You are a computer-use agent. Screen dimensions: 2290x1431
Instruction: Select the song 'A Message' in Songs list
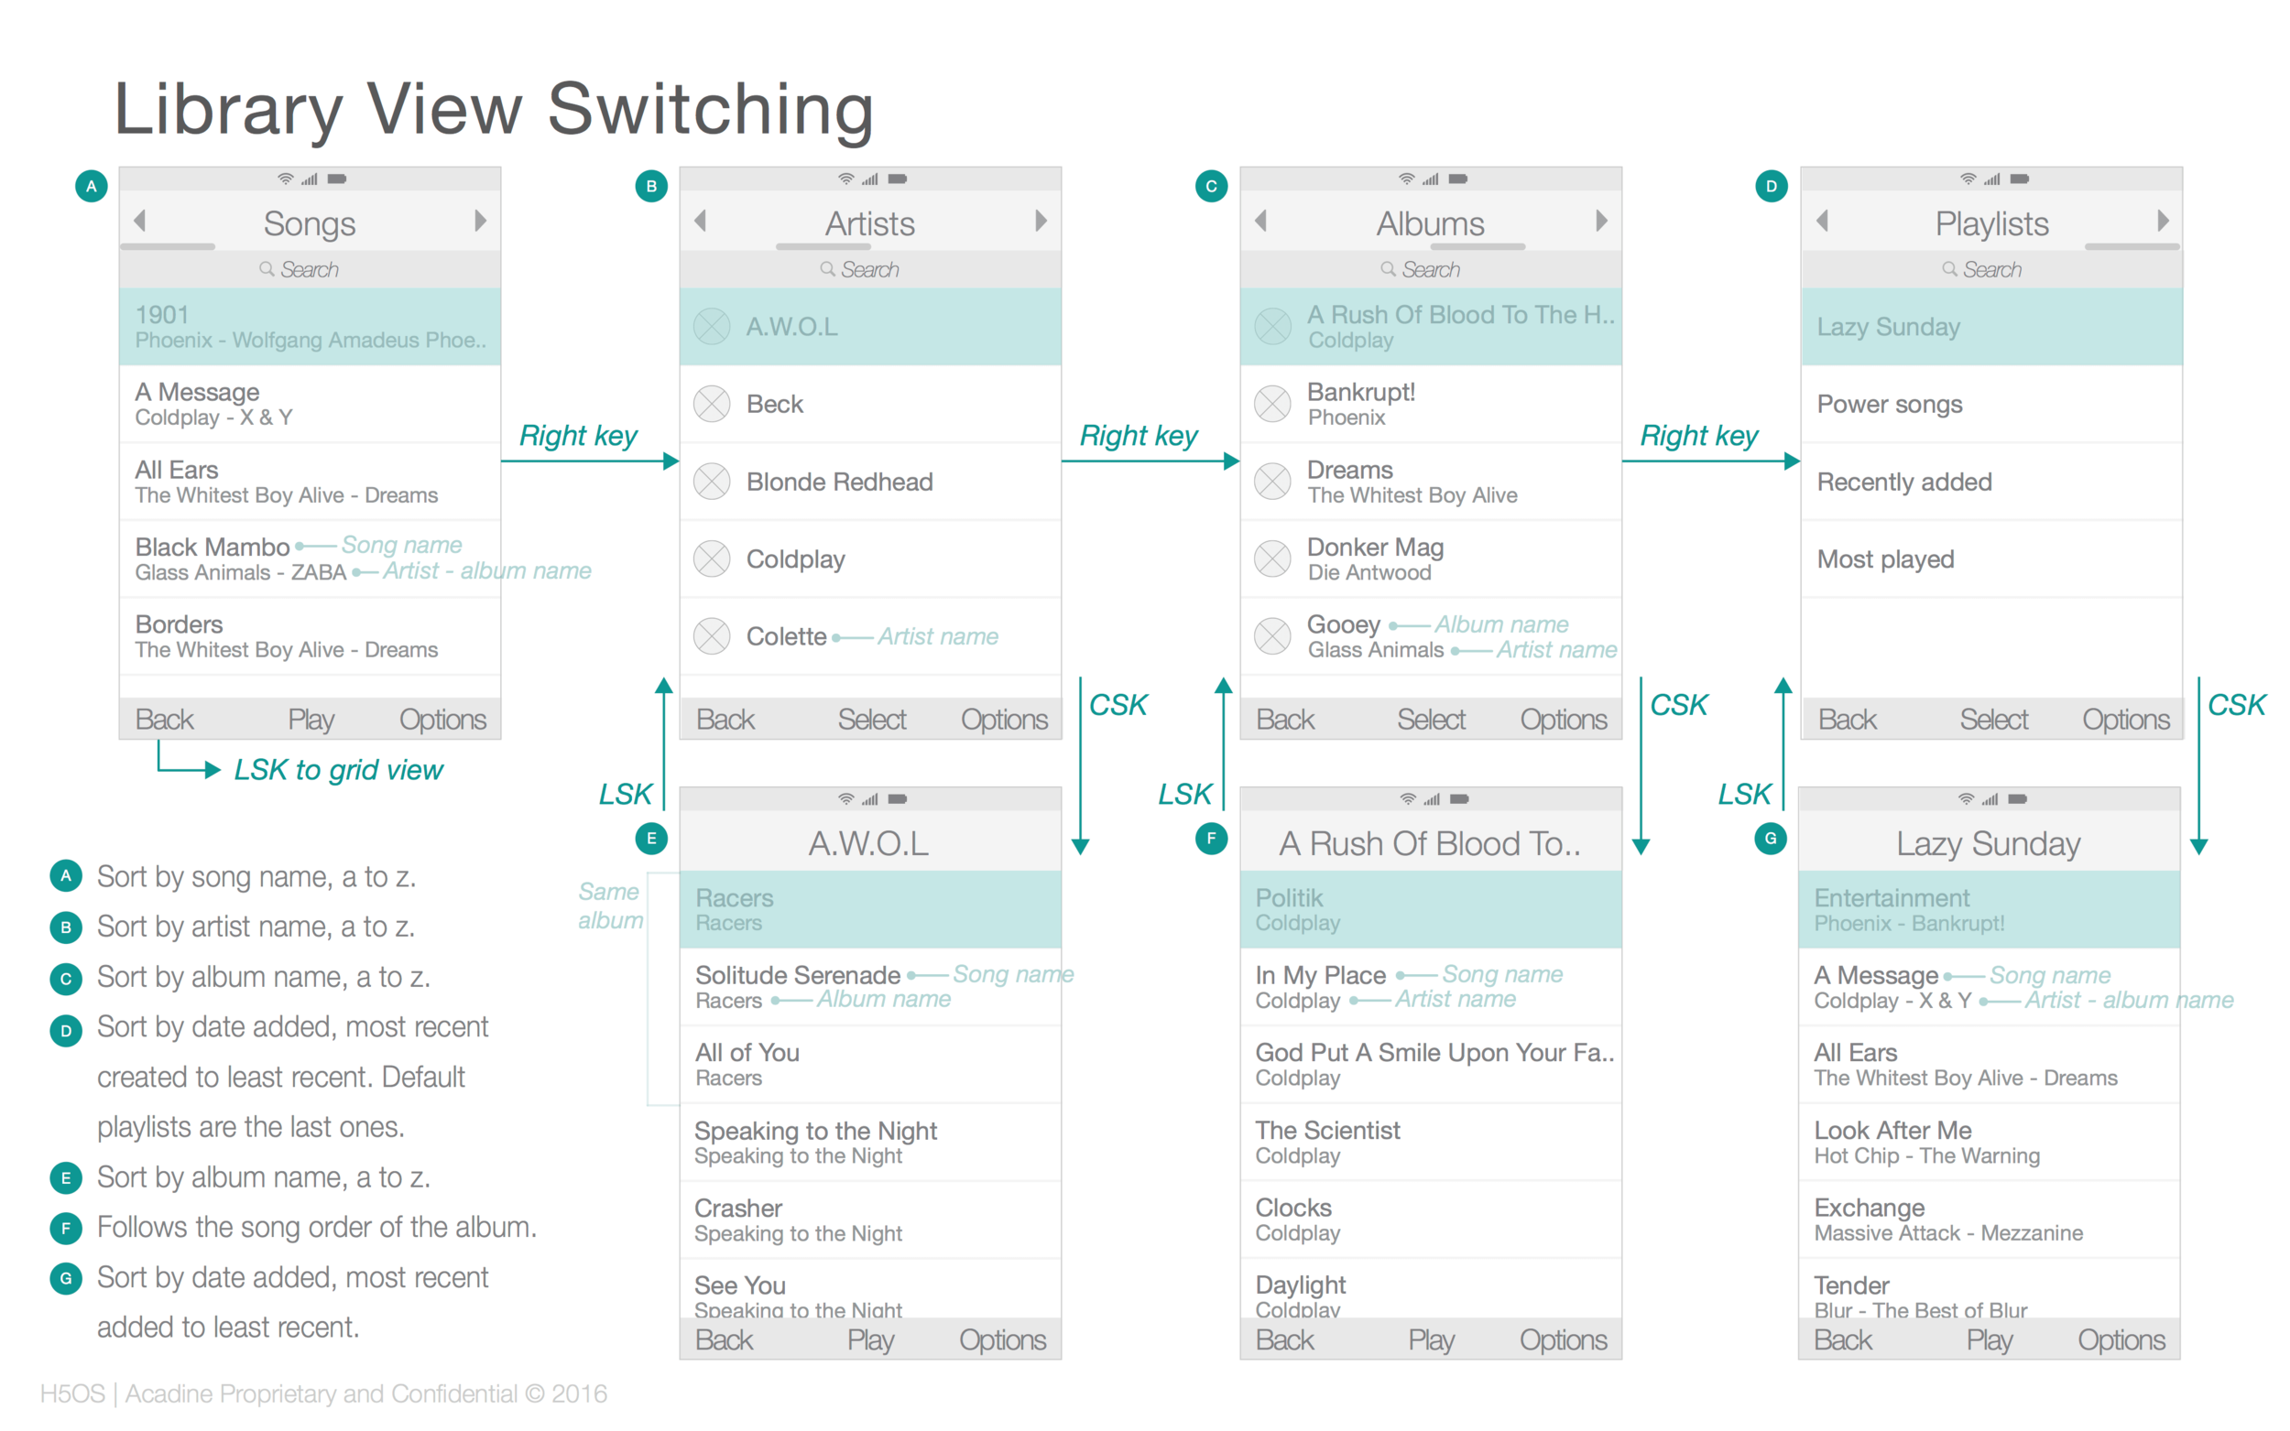pos(310,404)
